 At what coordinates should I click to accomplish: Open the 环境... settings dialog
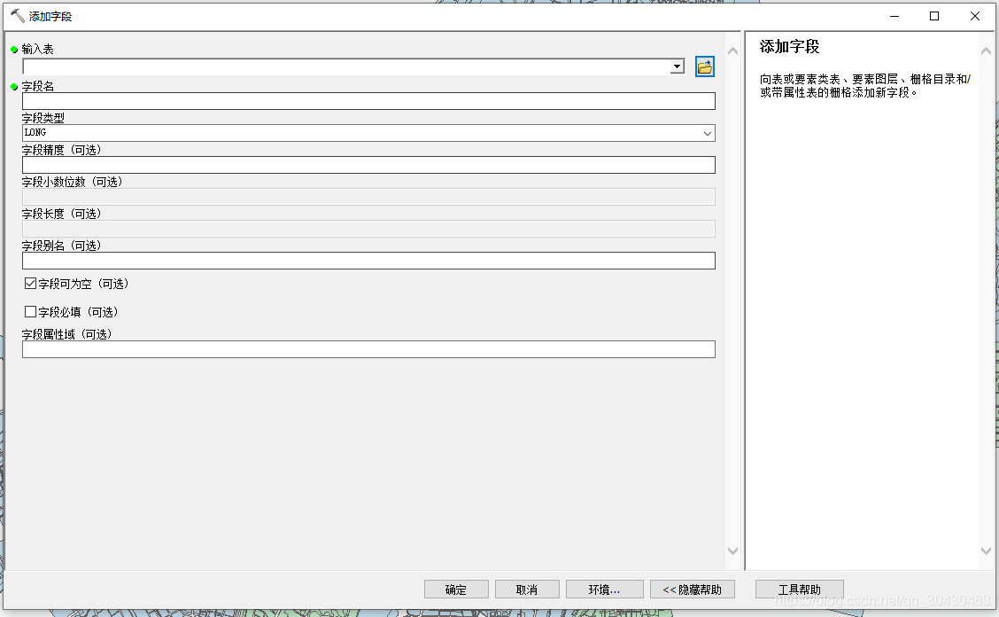(605, 589)
